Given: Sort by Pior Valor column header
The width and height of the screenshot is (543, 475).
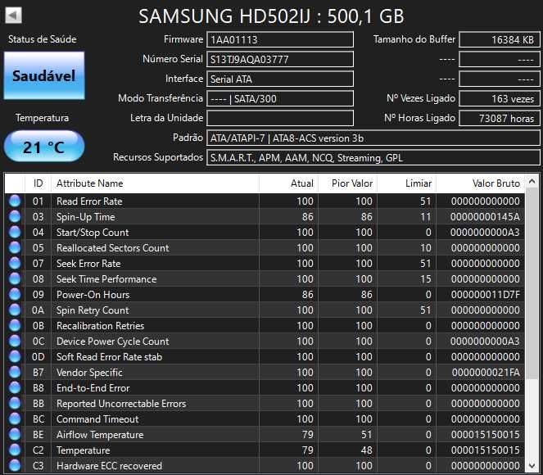Looking at the screenshot, I should click(347, 183).
